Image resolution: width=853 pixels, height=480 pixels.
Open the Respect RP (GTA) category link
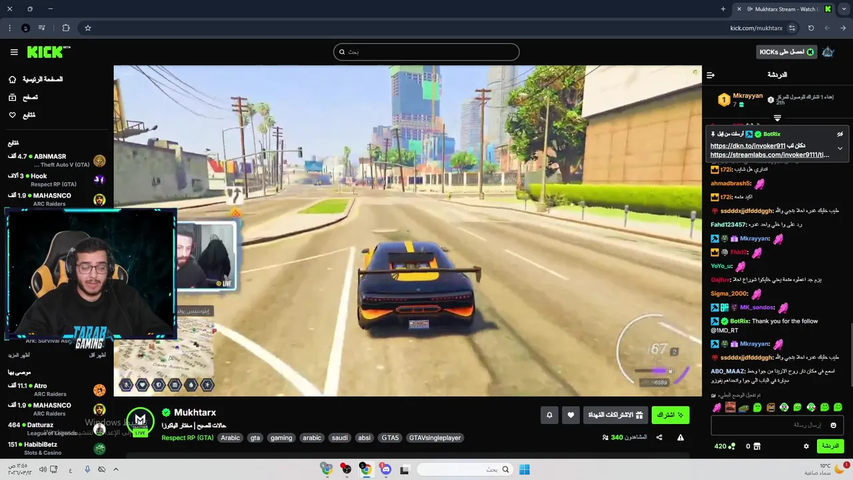(187, 438)
